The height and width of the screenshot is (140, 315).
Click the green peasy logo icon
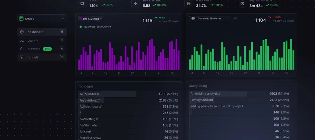pos(21,18)
